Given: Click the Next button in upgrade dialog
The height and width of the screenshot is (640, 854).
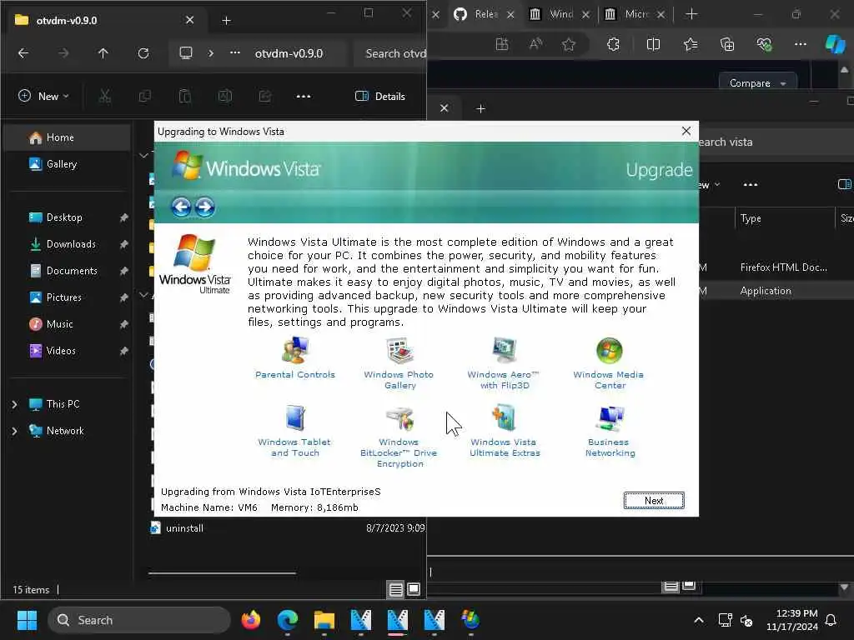Looking at the screenshot, I should point(654,501).
